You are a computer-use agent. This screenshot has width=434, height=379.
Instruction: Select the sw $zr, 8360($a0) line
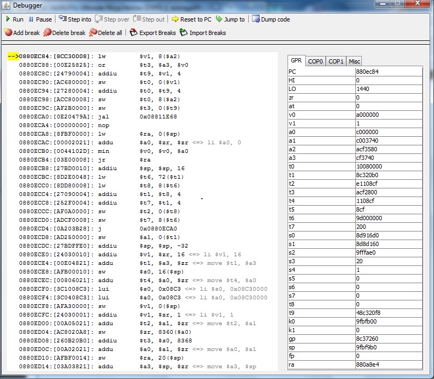(105, 332)
